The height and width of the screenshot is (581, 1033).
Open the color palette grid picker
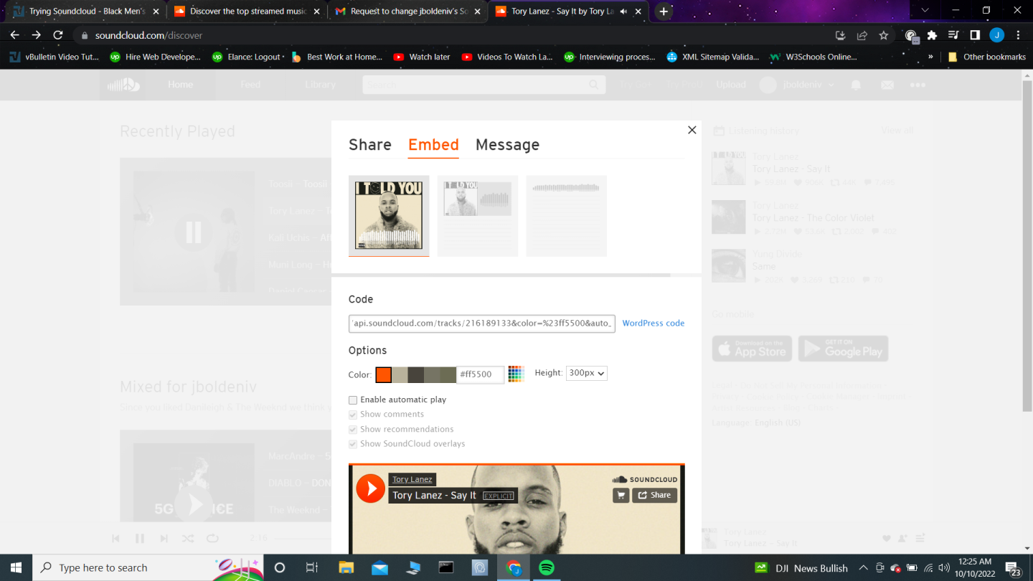pyautogui.click(x=516, y=374)
